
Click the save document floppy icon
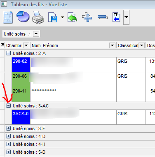53,17
